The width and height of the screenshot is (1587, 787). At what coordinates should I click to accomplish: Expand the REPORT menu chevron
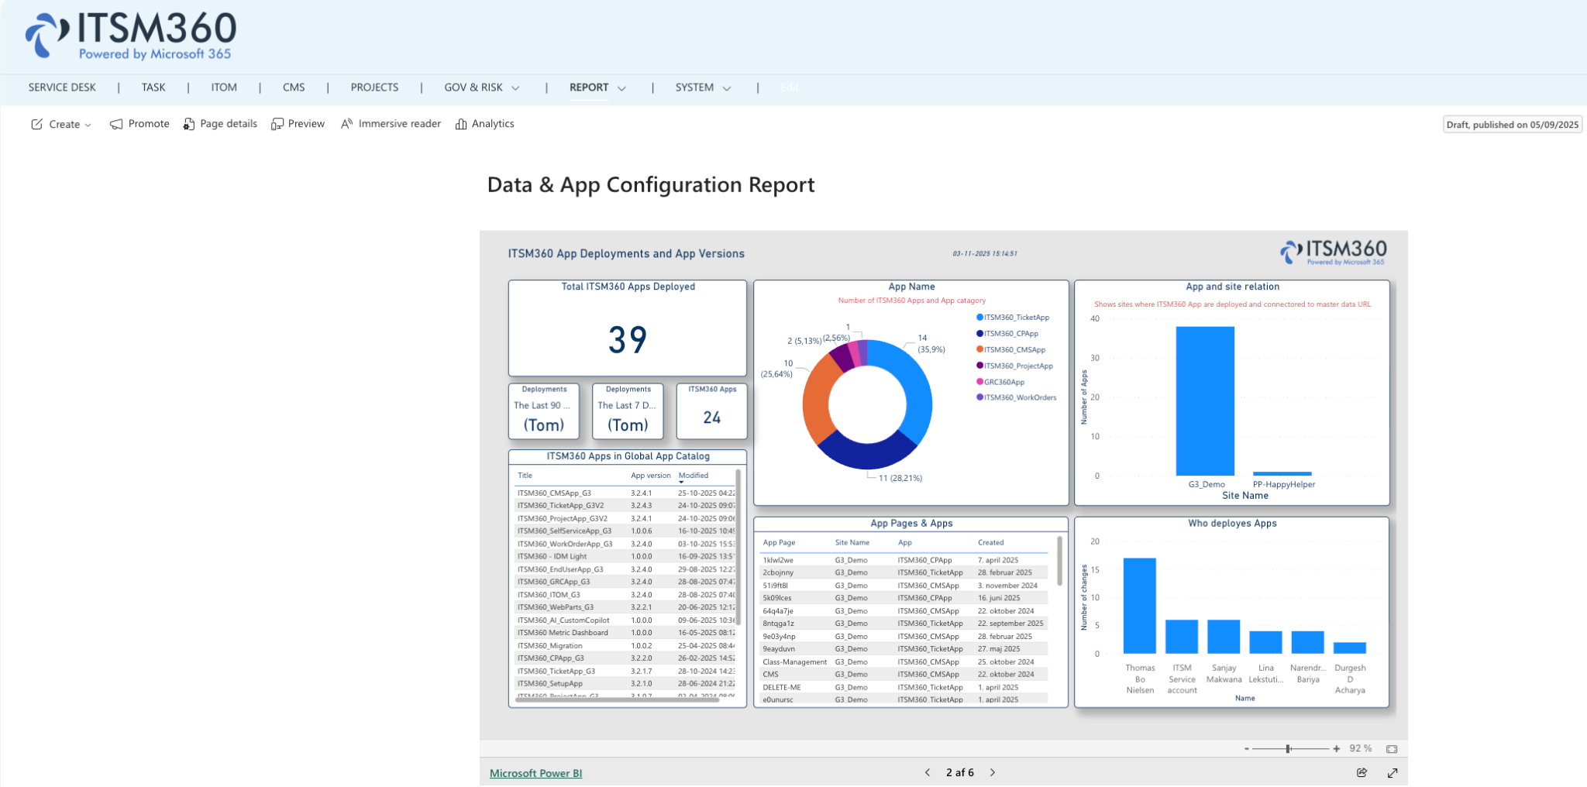tap(621, 88)
